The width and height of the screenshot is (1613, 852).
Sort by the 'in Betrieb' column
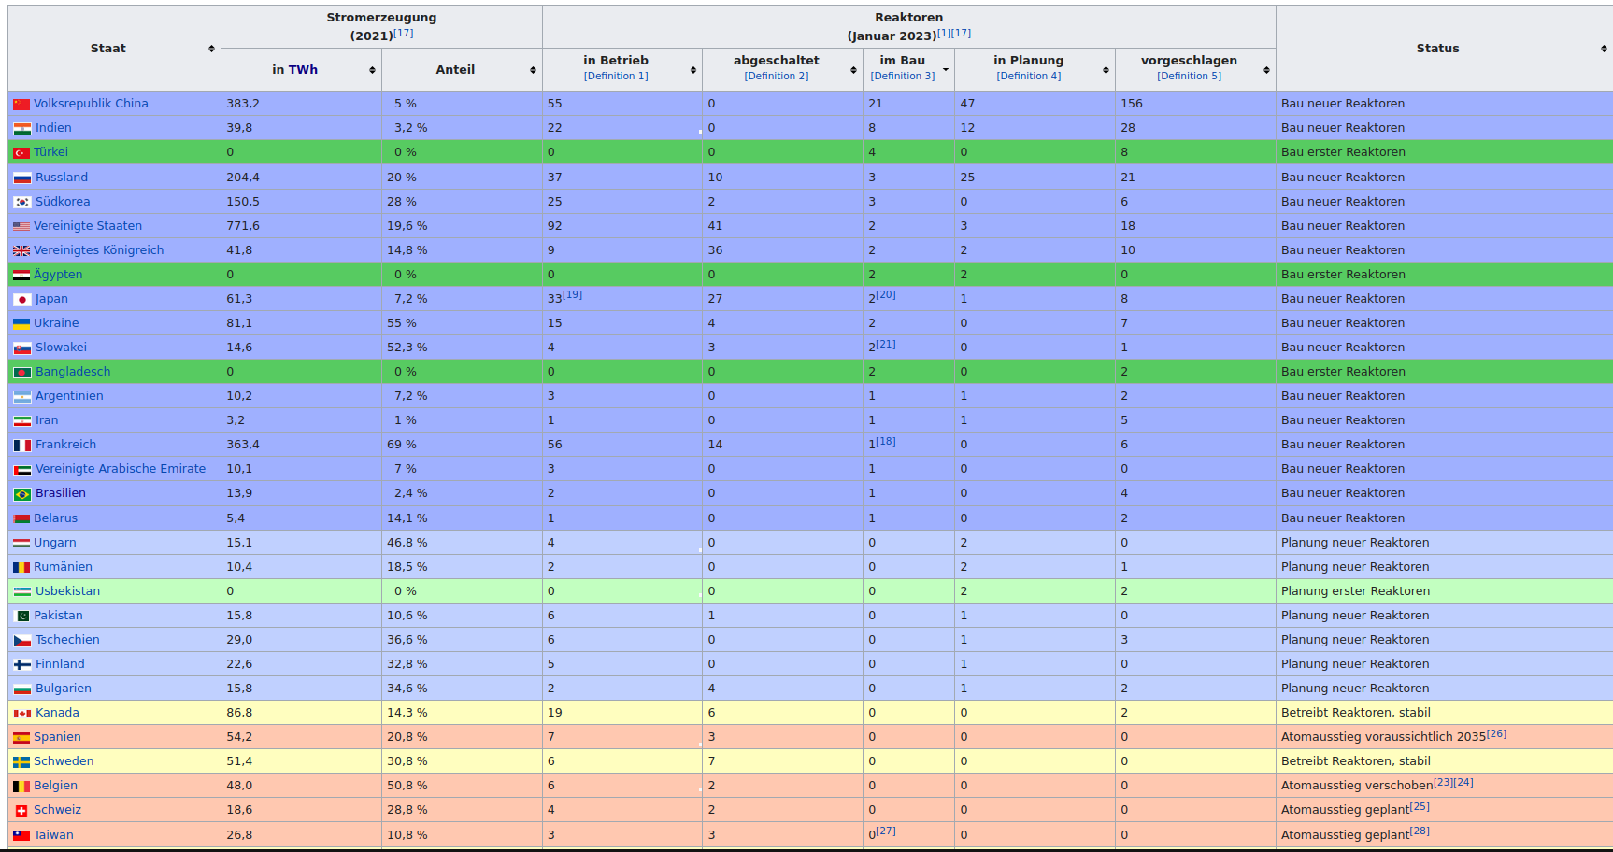(693, 70)
